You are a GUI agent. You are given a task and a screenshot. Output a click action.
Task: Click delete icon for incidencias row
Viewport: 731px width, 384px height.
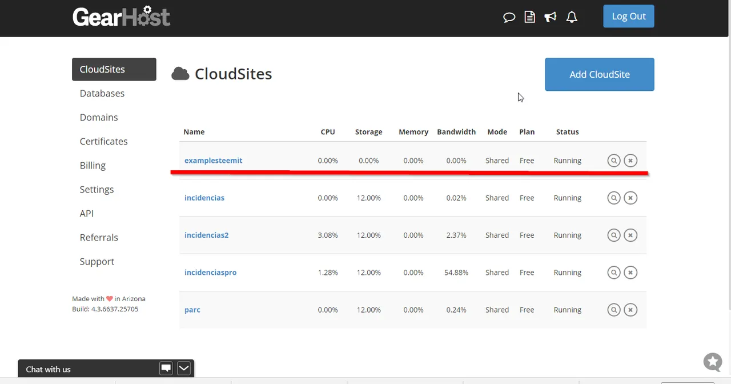point(630,198)
